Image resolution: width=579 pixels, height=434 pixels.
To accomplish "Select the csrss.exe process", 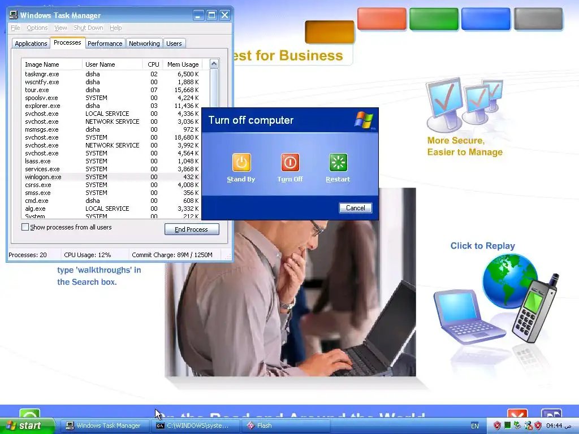I will [112, 185].
